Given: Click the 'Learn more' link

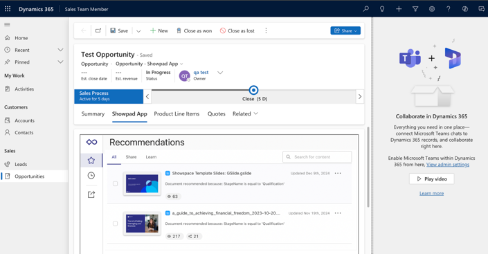Looking at the screenshot, I should [x=431, y=193].
